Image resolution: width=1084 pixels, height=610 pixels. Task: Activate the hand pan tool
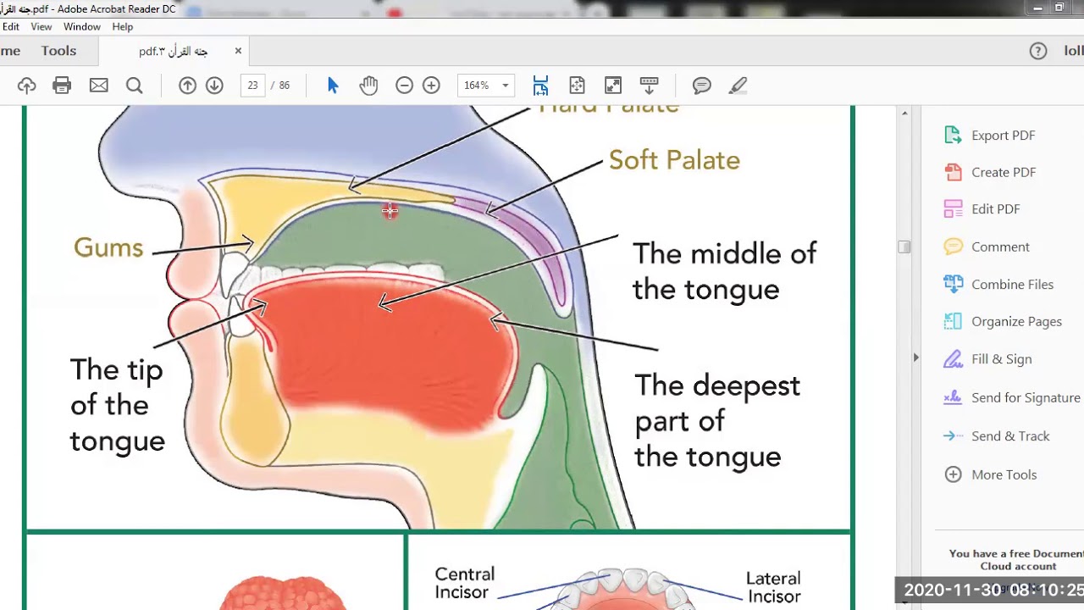[x=368, y=86]
